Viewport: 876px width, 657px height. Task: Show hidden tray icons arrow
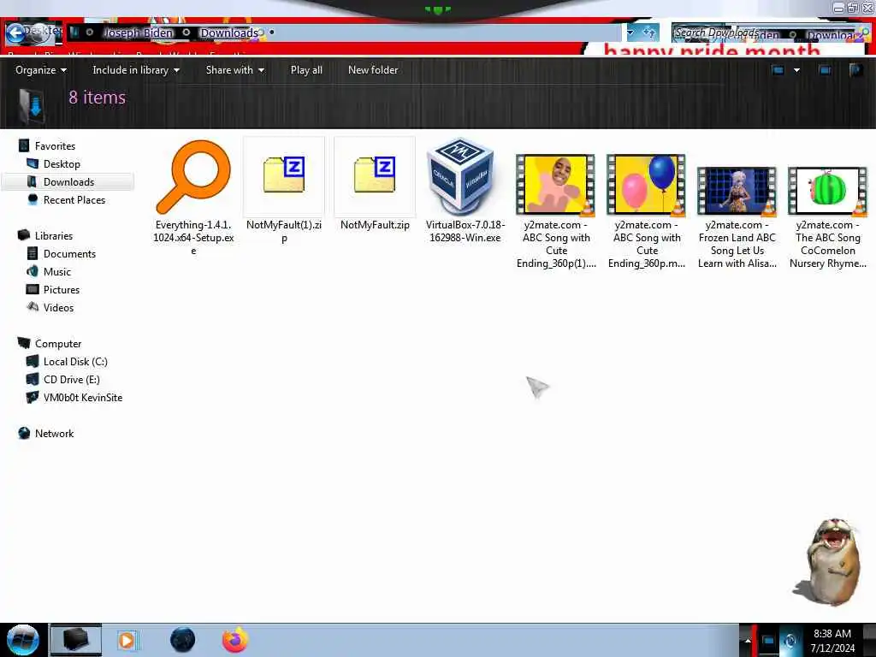pos(748,640)
